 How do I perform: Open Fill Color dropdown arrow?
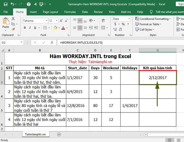(59, 28)
